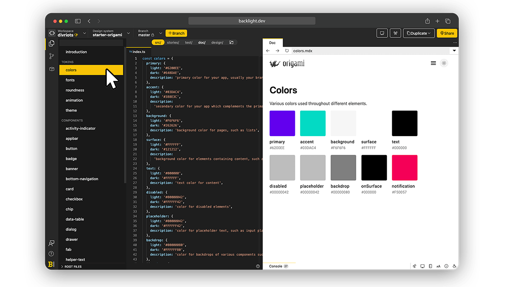The image size is (510, 287).
Task: Open the packages cube icon in sidebar
Action: point(51,69)
